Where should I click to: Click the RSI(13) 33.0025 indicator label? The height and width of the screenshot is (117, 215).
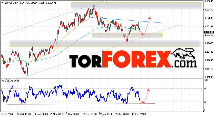pyautogui.click(x=11, y=81)
